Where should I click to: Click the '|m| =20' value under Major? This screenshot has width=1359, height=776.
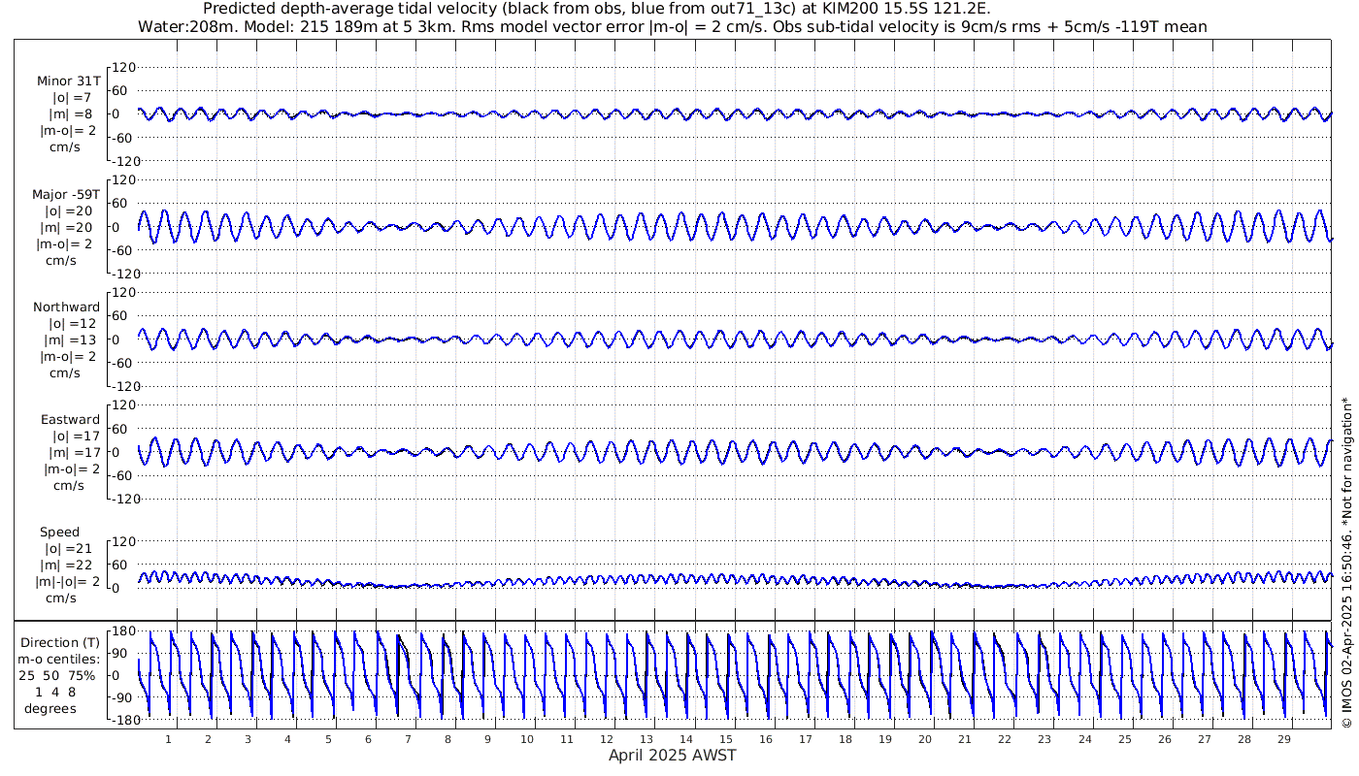tap(68, 227)
